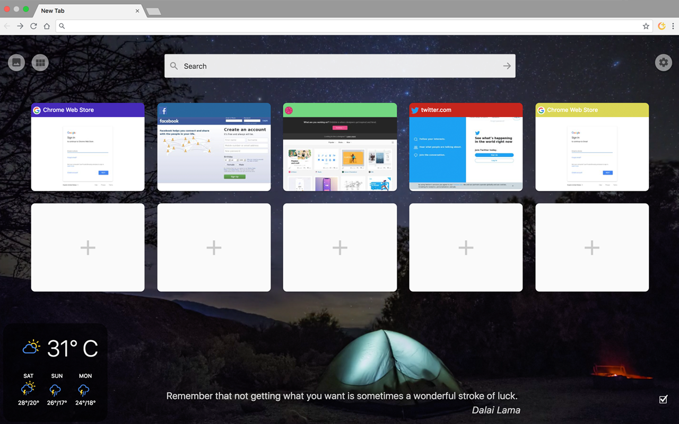Open a new blank tab
Screen dimensions: 679x424
[x=153, y=10]
